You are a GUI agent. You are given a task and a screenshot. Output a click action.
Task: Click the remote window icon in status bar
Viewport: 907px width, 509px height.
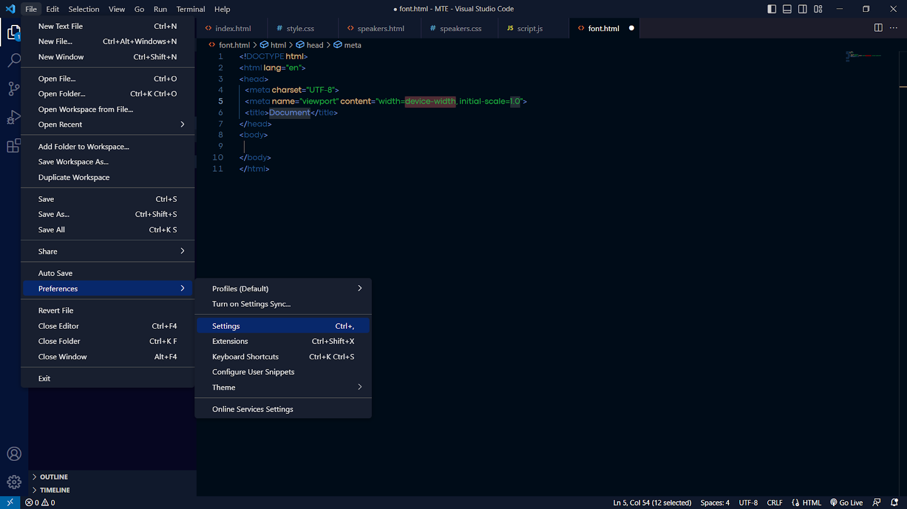pos(10,502)
